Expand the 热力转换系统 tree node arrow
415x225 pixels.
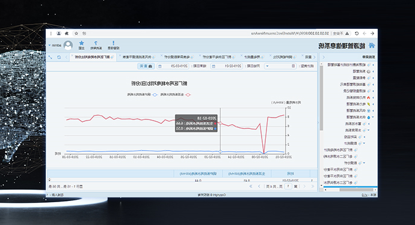(x=373, y=97)
